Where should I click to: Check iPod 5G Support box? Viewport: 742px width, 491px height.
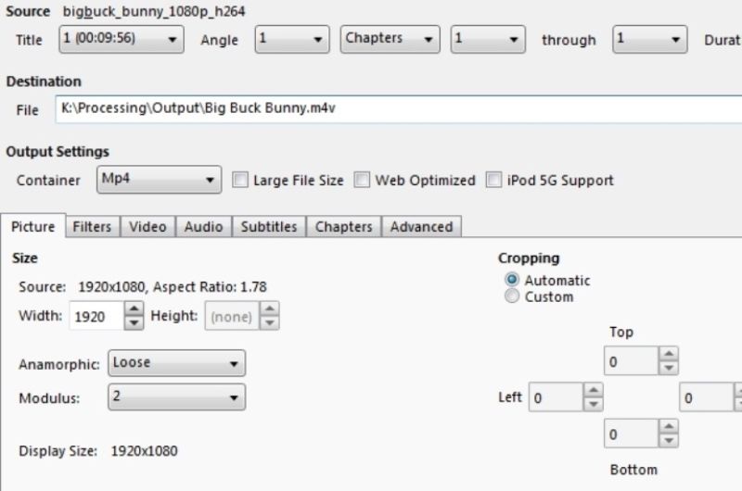(493, 181)
